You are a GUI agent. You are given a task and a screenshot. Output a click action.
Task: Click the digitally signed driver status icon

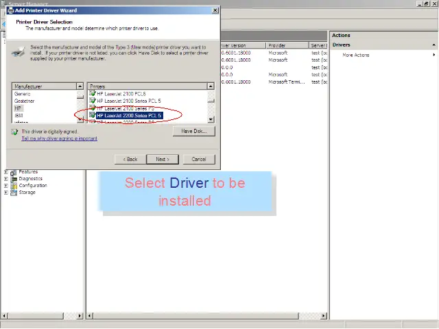coord(14,132)
